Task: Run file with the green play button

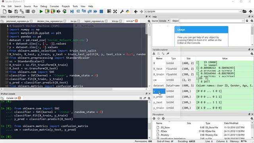Action: coord(41,12)
